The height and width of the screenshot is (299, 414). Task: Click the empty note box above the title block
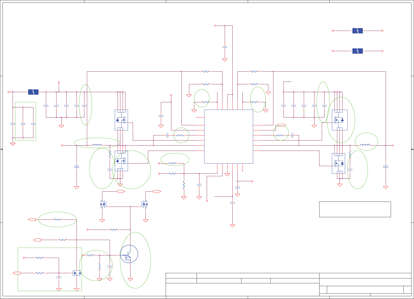pos(355,209)
